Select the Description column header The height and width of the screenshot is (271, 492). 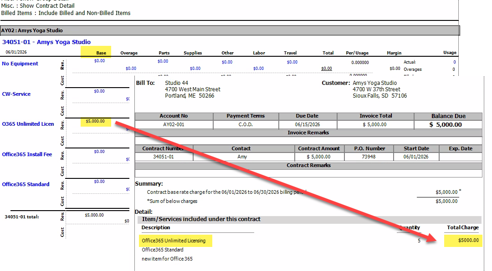[x=156, y=227]
